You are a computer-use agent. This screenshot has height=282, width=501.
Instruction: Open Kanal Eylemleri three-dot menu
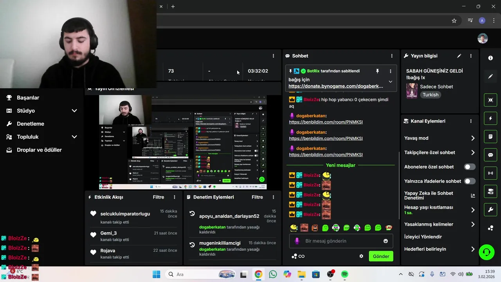(471, 121)
